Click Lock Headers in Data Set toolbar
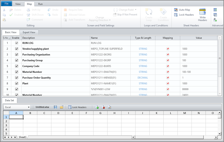Screen dimensions: 224x142 pos(77,107)
